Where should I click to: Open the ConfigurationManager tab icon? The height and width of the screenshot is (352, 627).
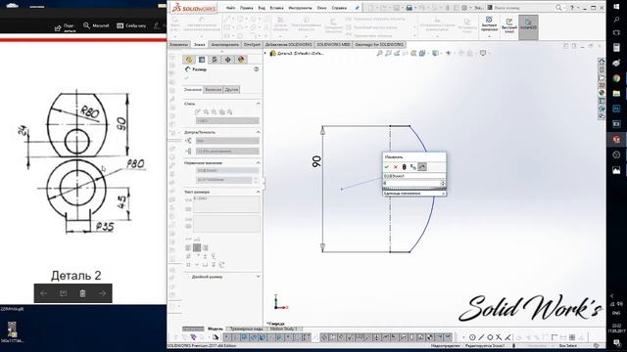pyautogui.click(x=215, y=60)
